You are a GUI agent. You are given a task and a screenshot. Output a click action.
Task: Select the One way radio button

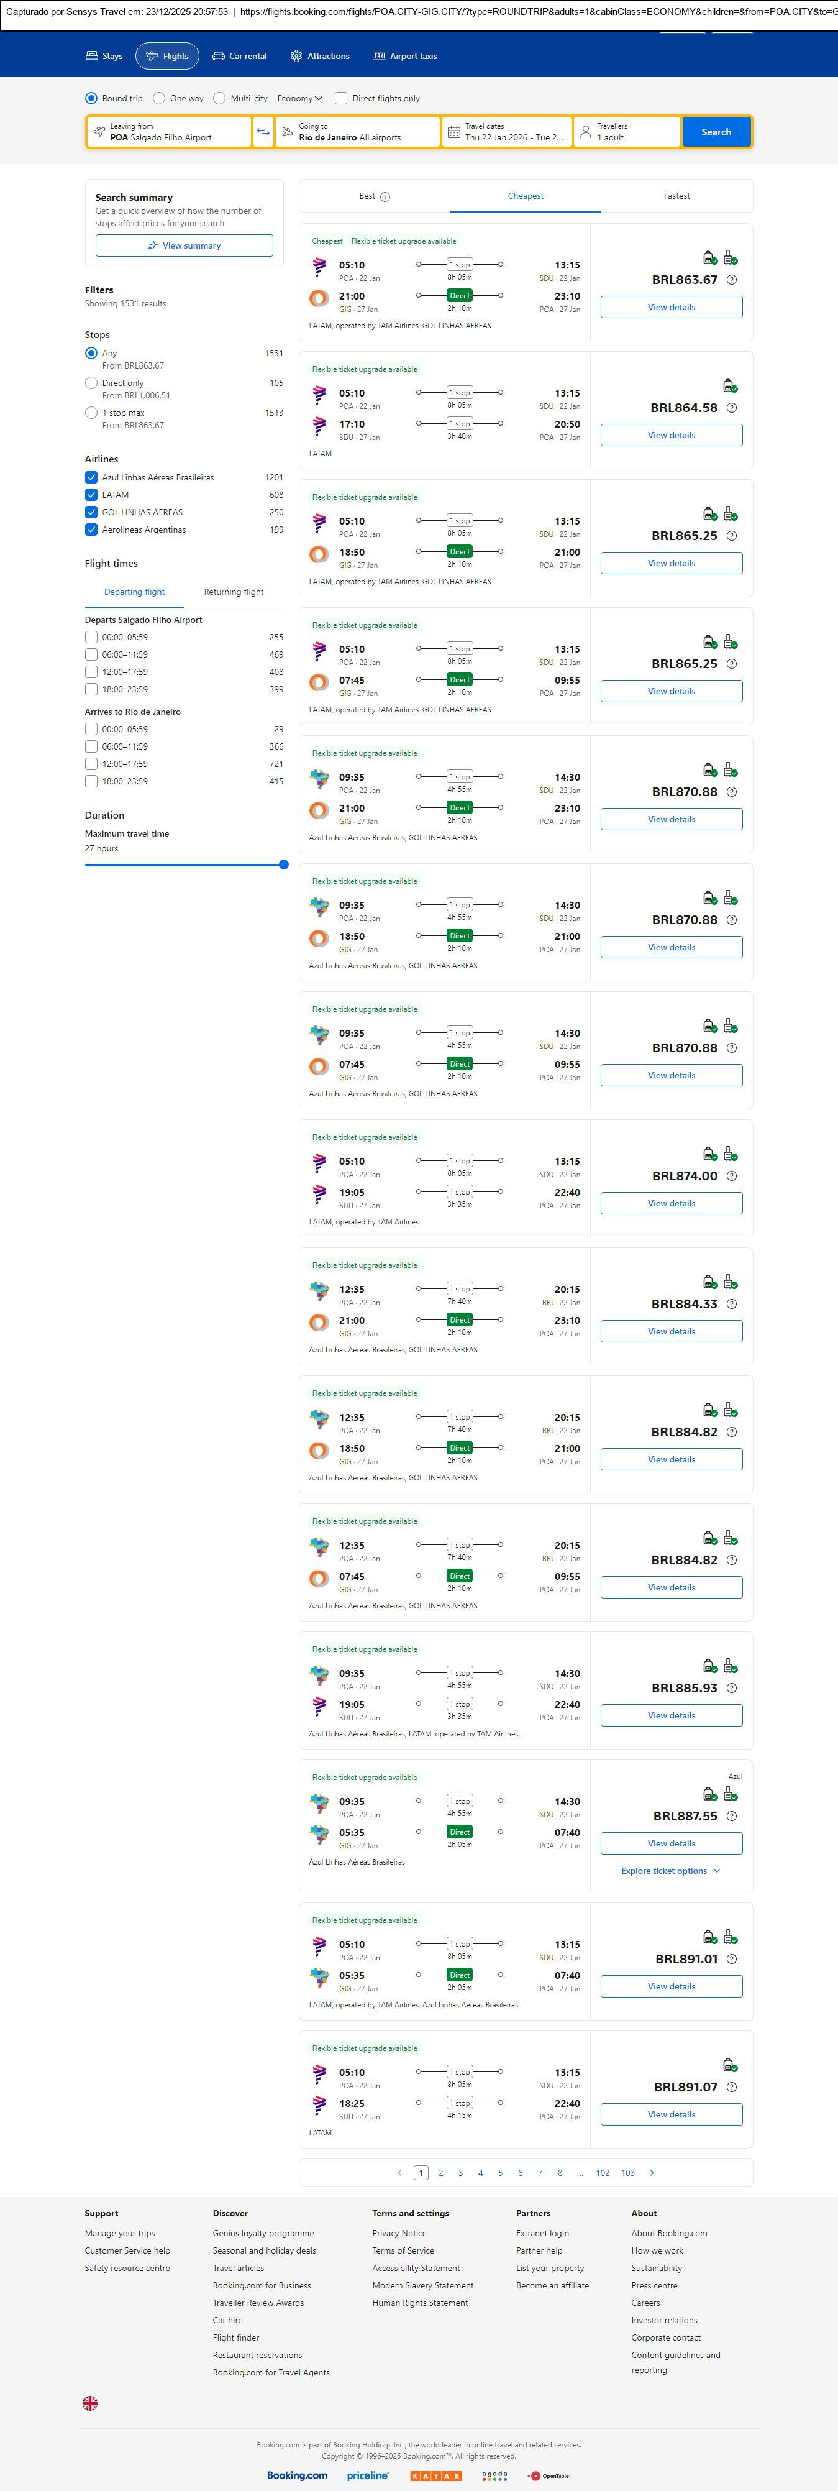tap(160, 99)
